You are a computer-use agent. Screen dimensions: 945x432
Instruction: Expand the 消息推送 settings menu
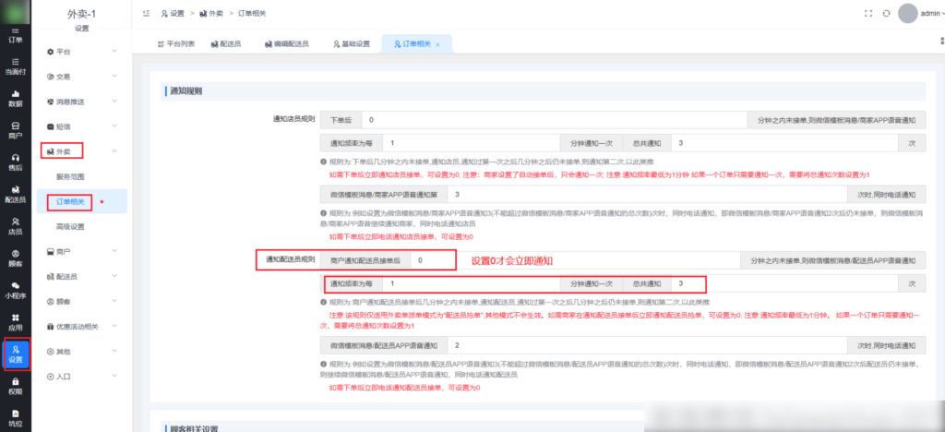pos(81,102)
